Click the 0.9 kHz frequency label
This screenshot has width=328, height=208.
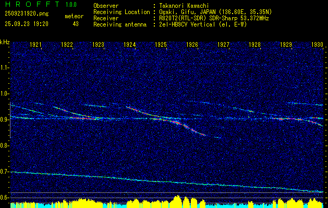[x=5, y=120]
